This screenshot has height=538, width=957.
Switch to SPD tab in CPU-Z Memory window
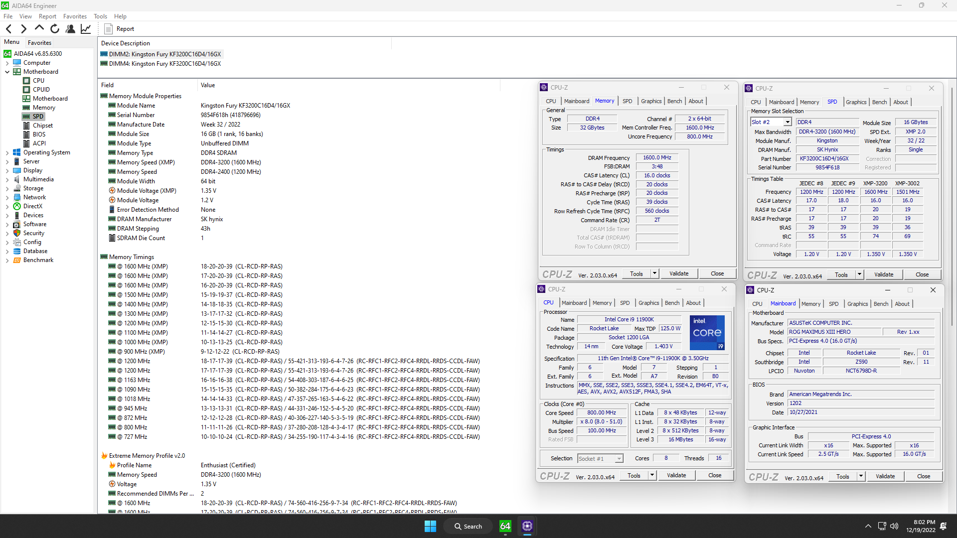pyautogui.click(x=627, y=101)
